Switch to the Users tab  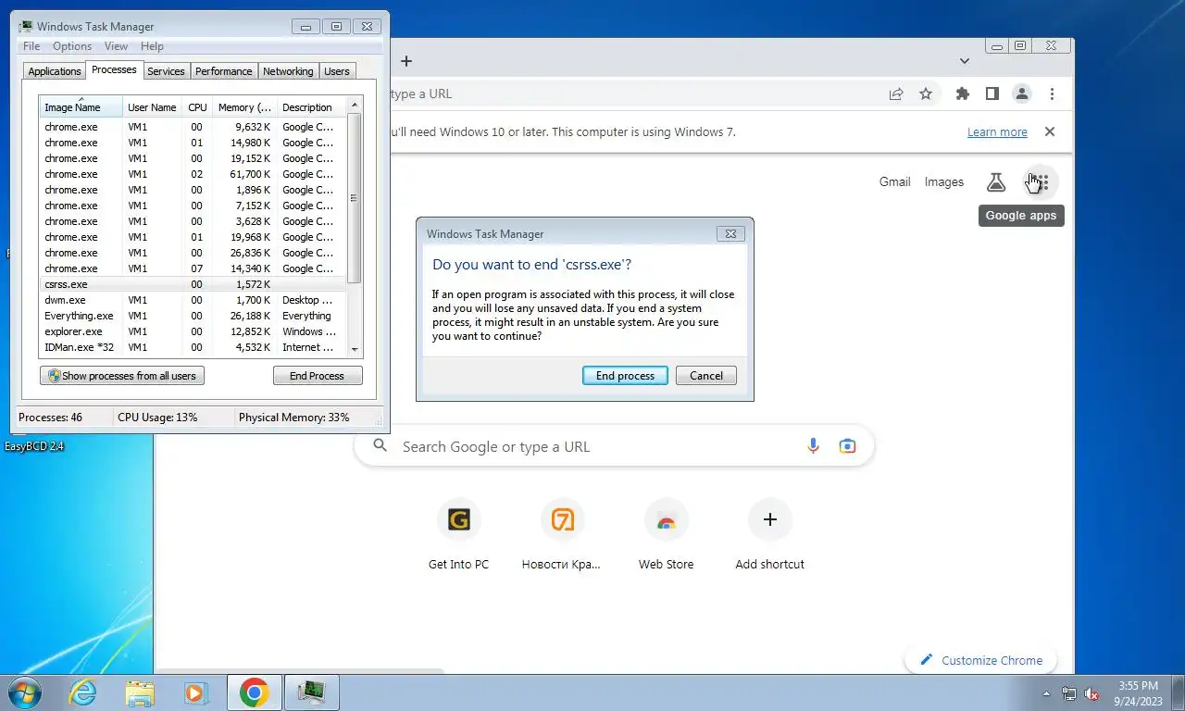(337, 71)
